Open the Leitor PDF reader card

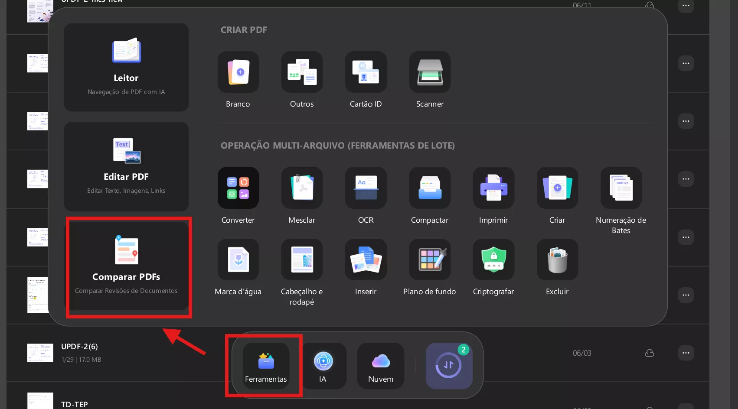(x=126, y=68)
